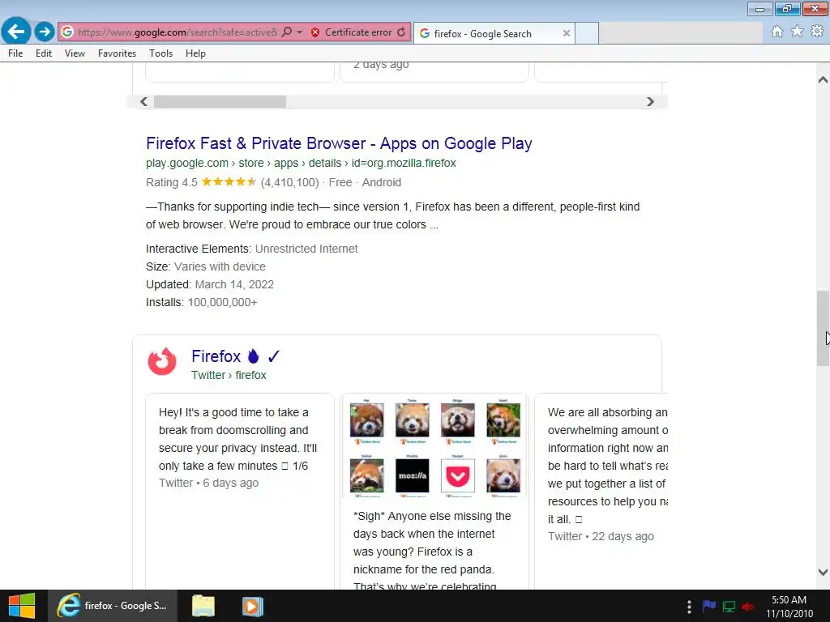The height and width of the screenshot is (622, 830).
Task: Click the Twitter › firefox breadcrumb
Action: [x=229, y=375]
